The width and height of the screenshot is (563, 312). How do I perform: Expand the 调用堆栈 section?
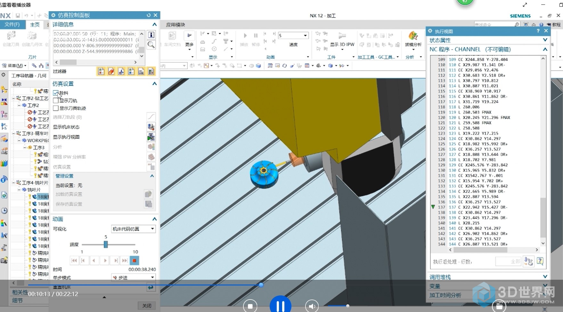545,277
